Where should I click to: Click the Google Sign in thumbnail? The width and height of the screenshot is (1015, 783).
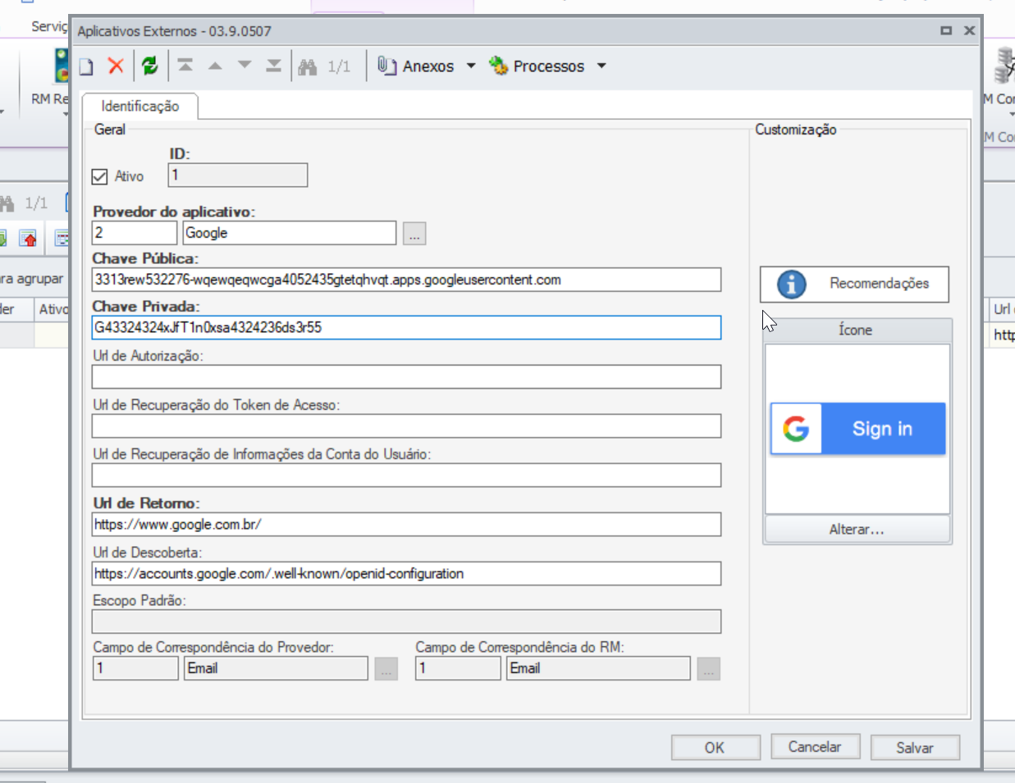(x=857, y=428)
